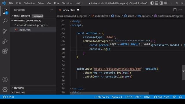Open Explorer views and more actions ellipsis
185x104 pixels.
(51, 10)
